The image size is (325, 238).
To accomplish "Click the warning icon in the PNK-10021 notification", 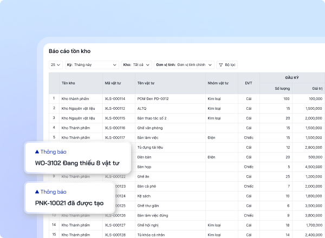I will pyautogui.click(x=37, y=192).
